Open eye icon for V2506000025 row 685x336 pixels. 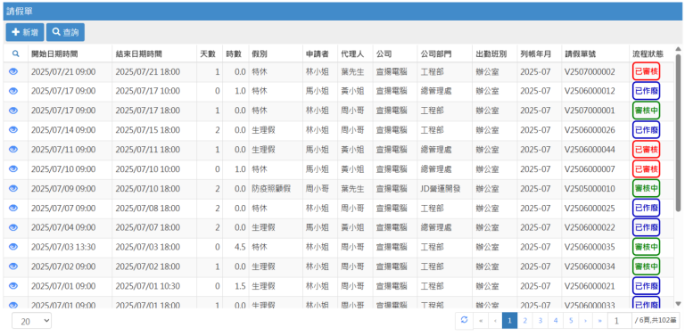(x=13, y=208)
